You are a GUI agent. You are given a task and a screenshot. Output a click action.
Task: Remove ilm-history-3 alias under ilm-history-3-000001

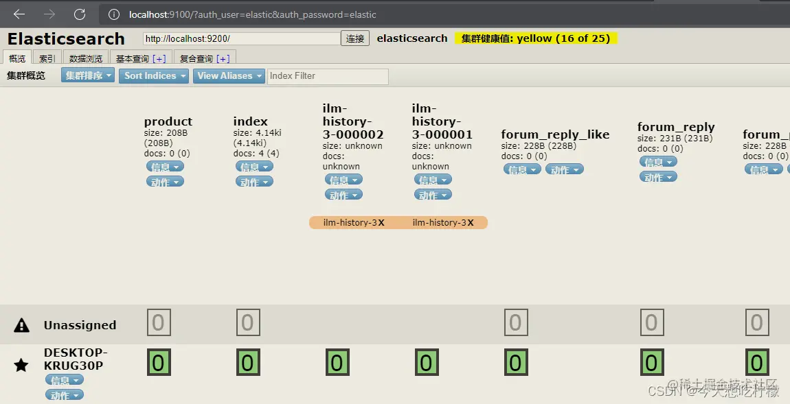tap(471, 222)
